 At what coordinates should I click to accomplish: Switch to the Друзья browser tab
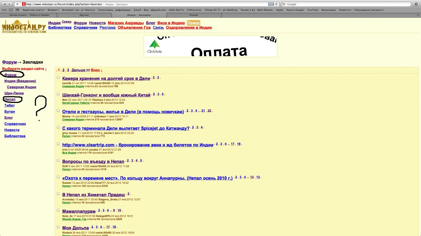tap(84, 15)
